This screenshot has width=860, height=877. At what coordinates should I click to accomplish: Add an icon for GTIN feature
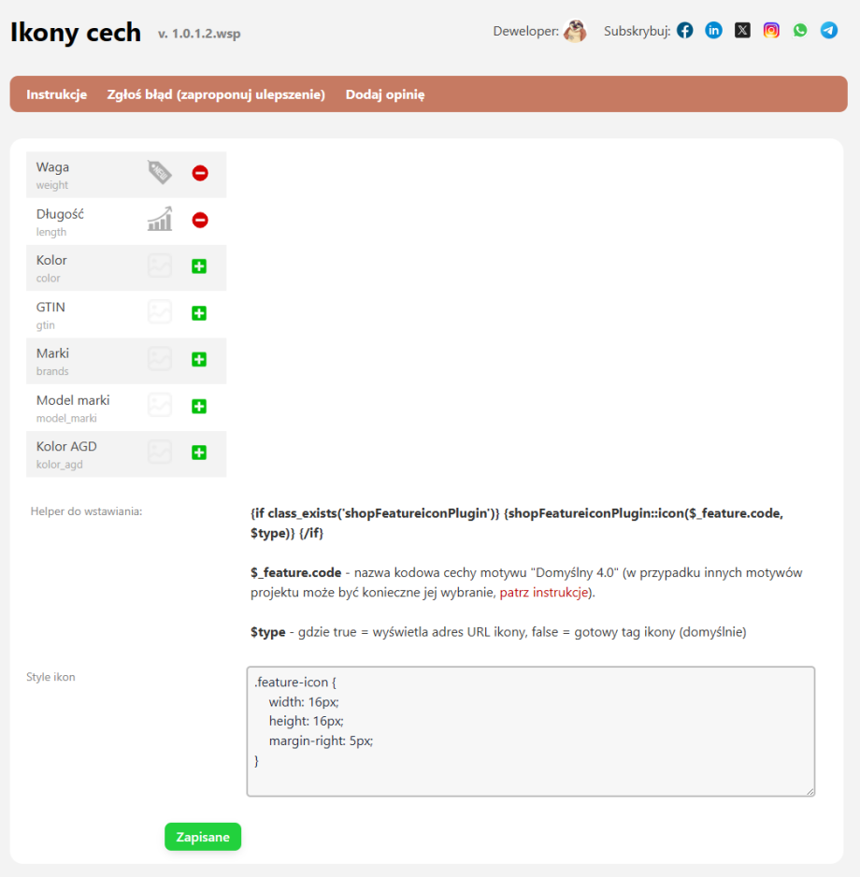point(199,313)
